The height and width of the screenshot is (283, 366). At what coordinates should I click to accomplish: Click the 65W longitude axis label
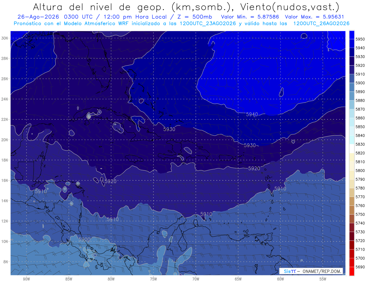point(238,279)
